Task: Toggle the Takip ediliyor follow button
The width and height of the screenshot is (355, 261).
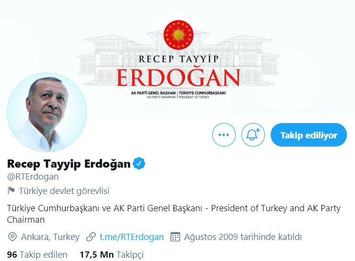Action: pos(309,135)
